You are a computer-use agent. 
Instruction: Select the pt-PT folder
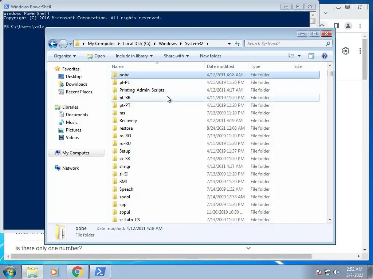coord(215,105)
